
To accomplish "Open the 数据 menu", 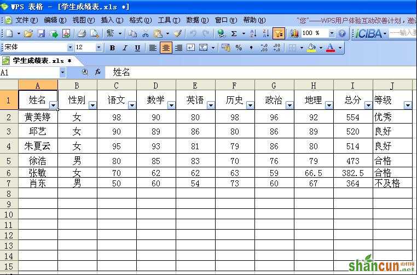I will point(198,20).
